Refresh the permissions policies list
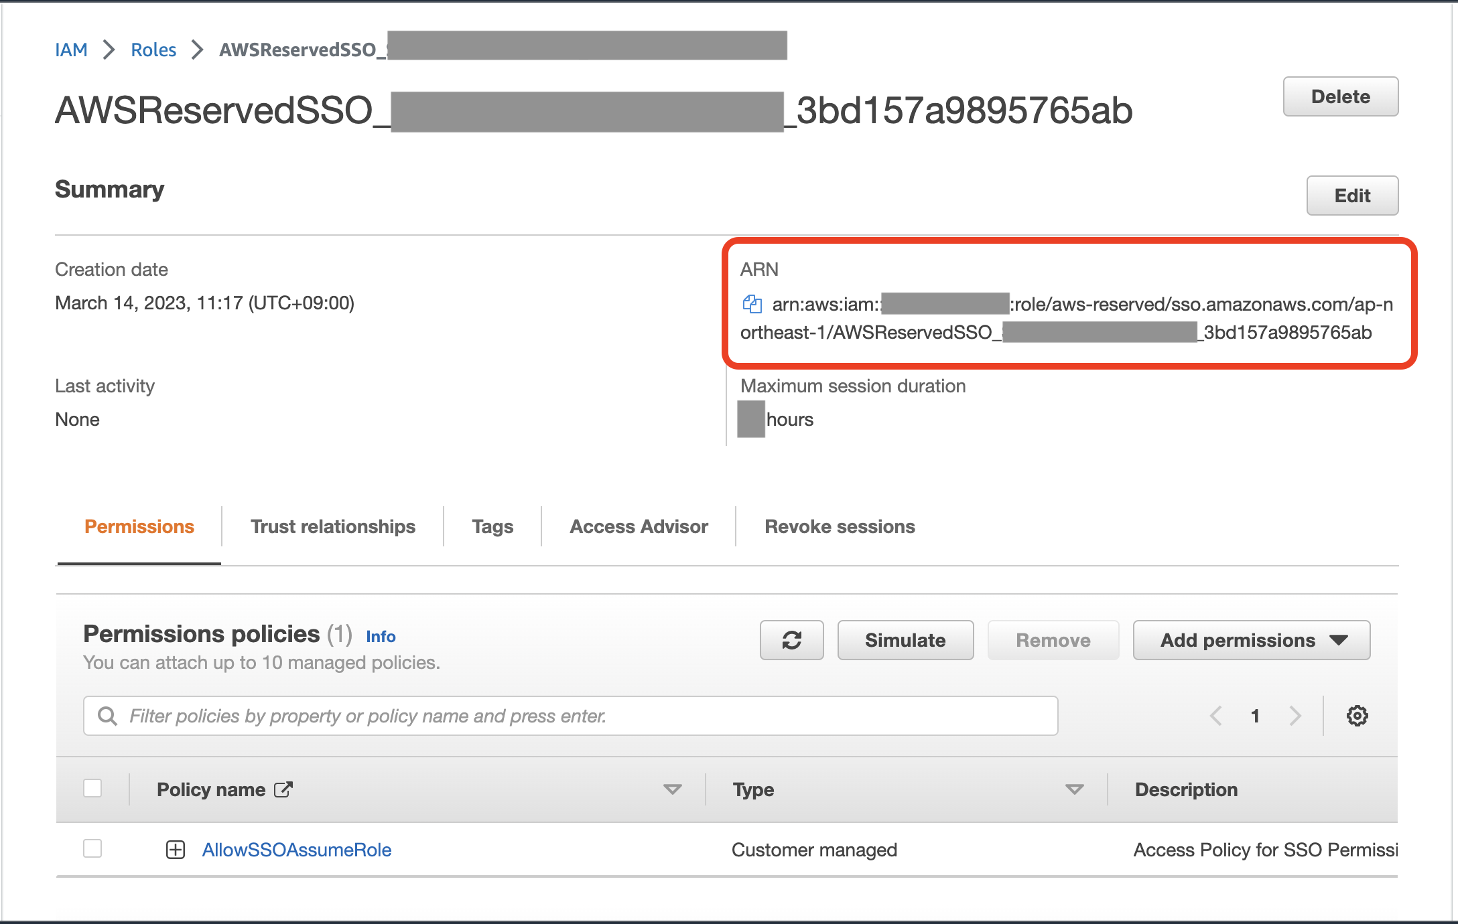 [x=791, y=640]
